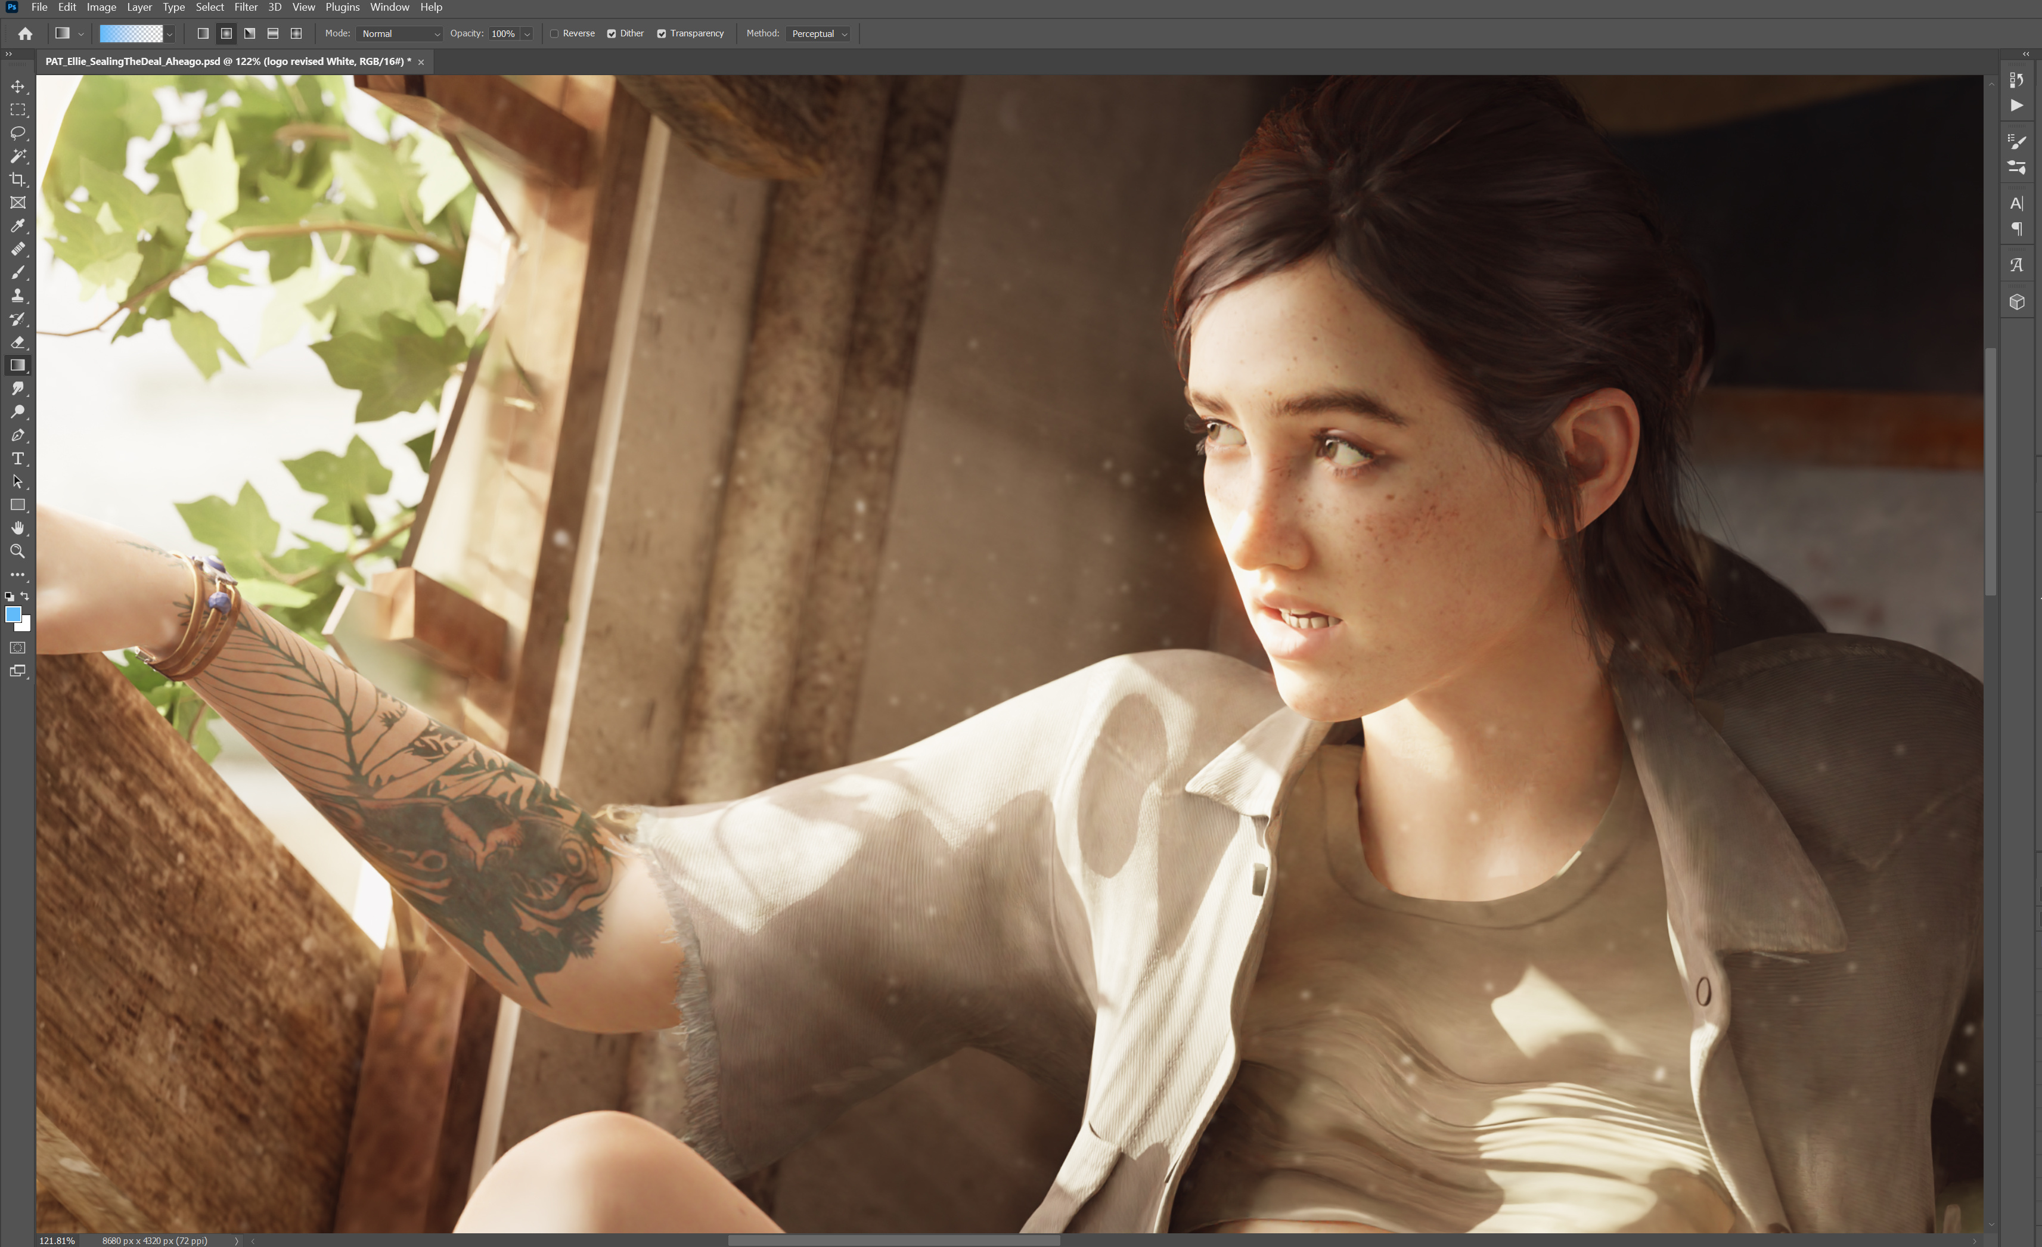This screenshot has height=1247, width=2042.
Task: Open the Filter menu
Action: (x=246, y=8)
